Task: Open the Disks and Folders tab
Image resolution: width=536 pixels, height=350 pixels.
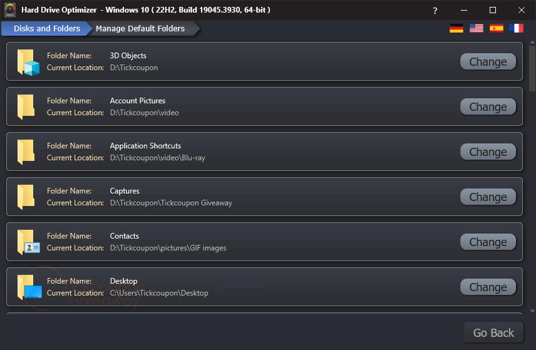Action: [x=47, y=28]
